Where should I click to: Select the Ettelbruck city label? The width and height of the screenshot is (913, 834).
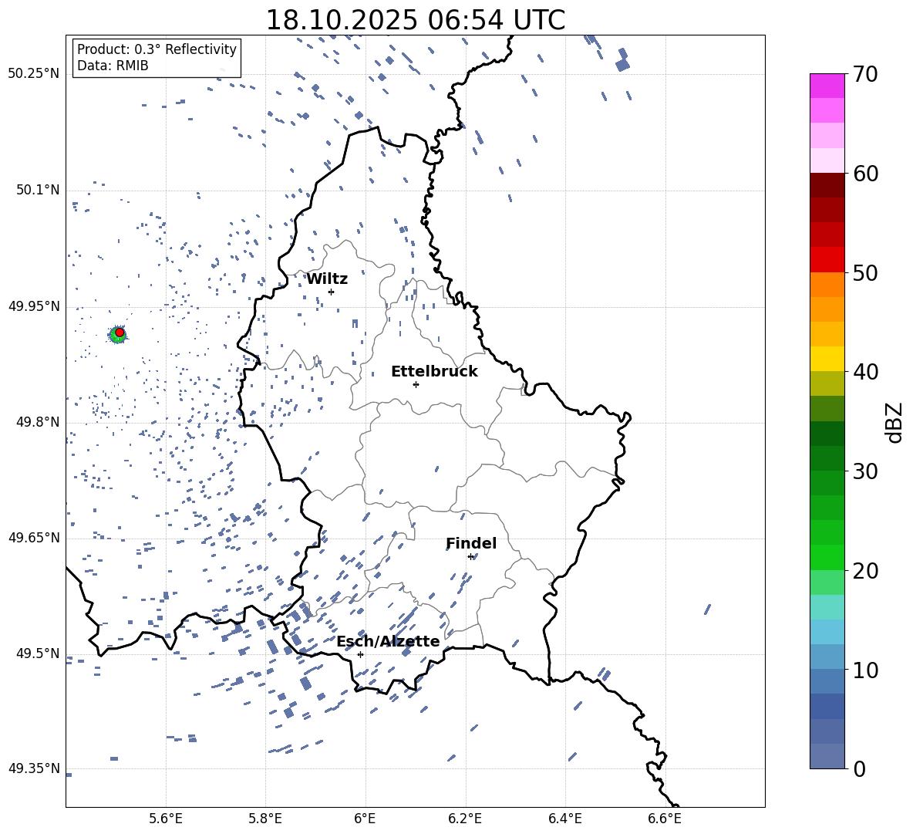tap(434, 371)
